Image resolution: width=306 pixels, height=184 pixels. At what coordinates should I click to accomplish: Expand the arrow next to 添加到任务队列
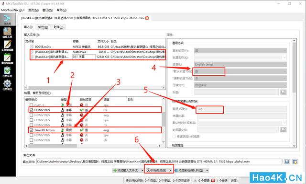click(x=207, y=170)
